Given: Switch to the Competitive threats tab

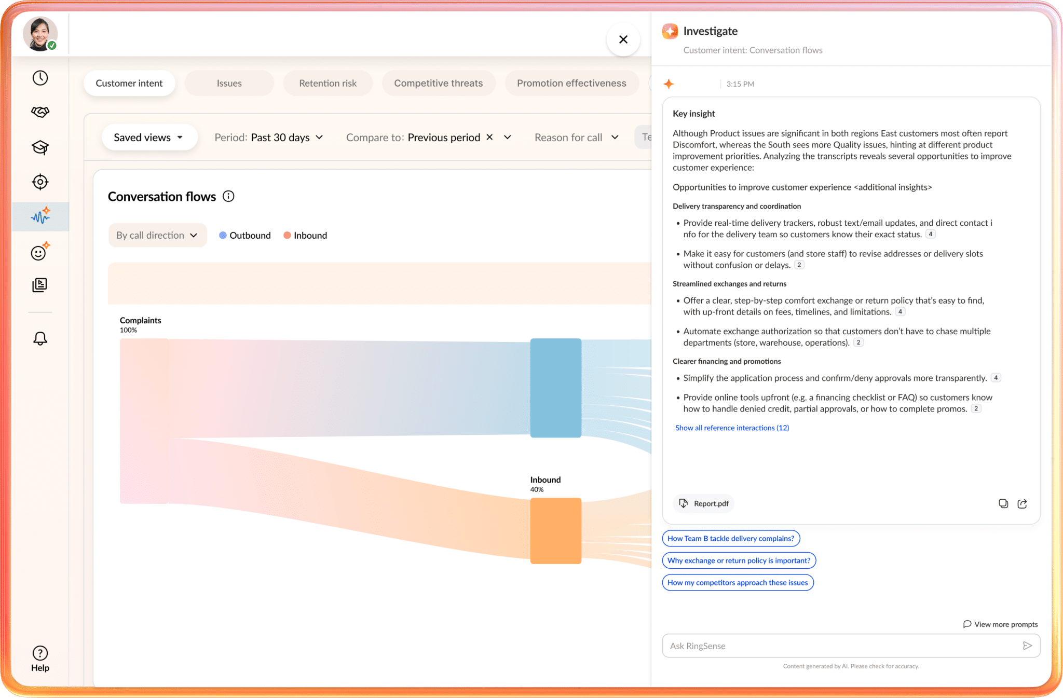Looking at the screenshot, I should [438, 83].
